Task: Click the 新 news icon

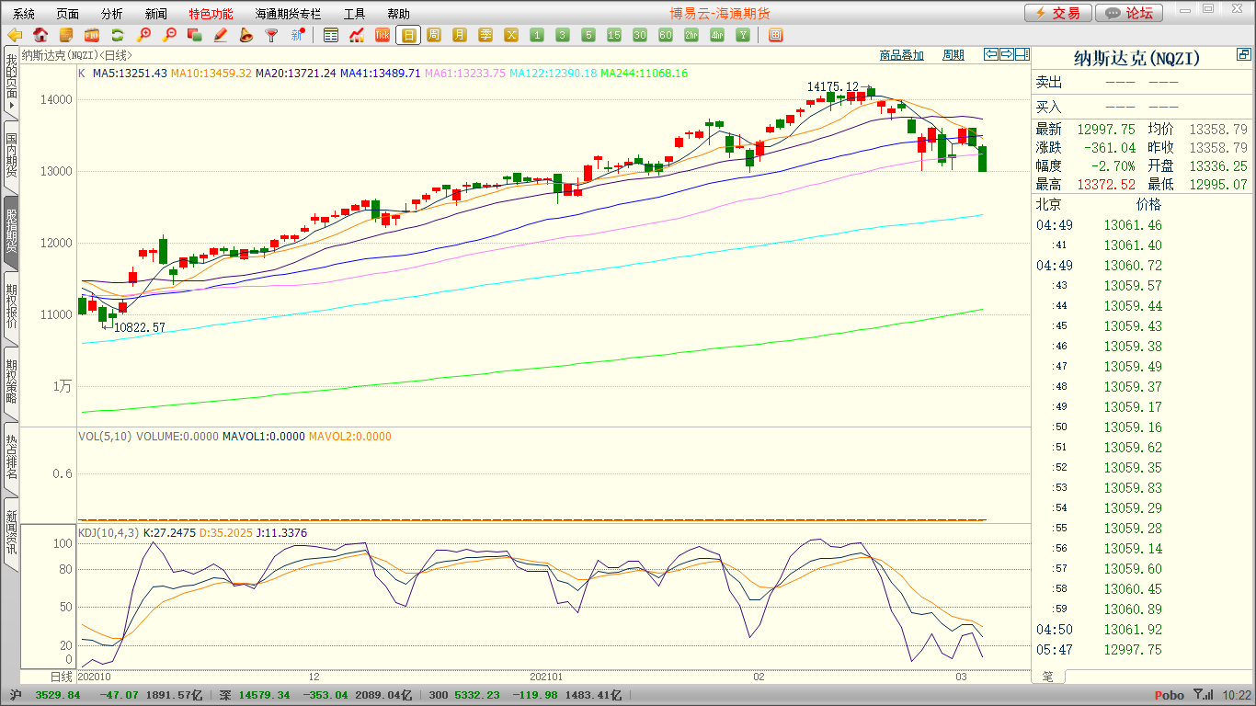Action: point(298,35)
